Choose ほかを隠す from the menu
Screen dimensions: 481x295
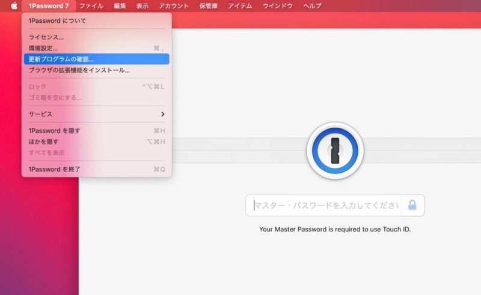click(96, 142)
